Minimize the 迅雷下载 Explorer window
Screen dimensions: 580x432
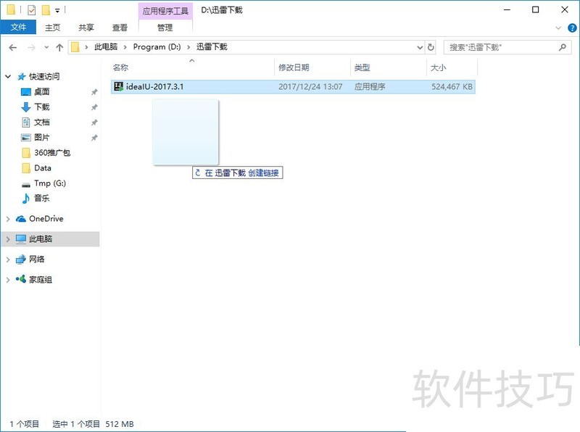point(507,10)
